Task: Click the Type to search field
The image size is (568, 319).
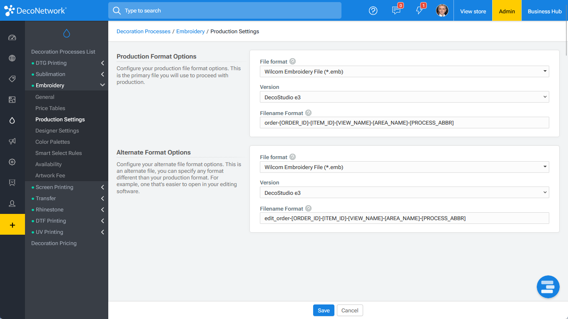Action: click(x=225, y=10)
